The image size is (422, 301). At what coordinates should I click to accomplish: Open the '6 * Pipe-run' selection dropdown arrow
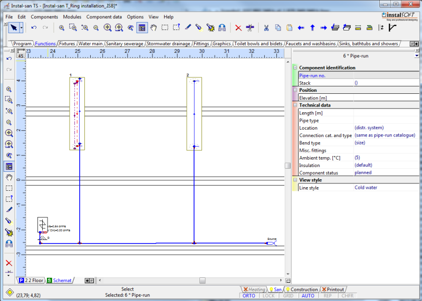(417, 56)
